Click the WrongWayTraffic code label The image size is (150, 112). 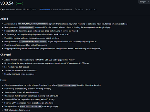click(27, 27)
